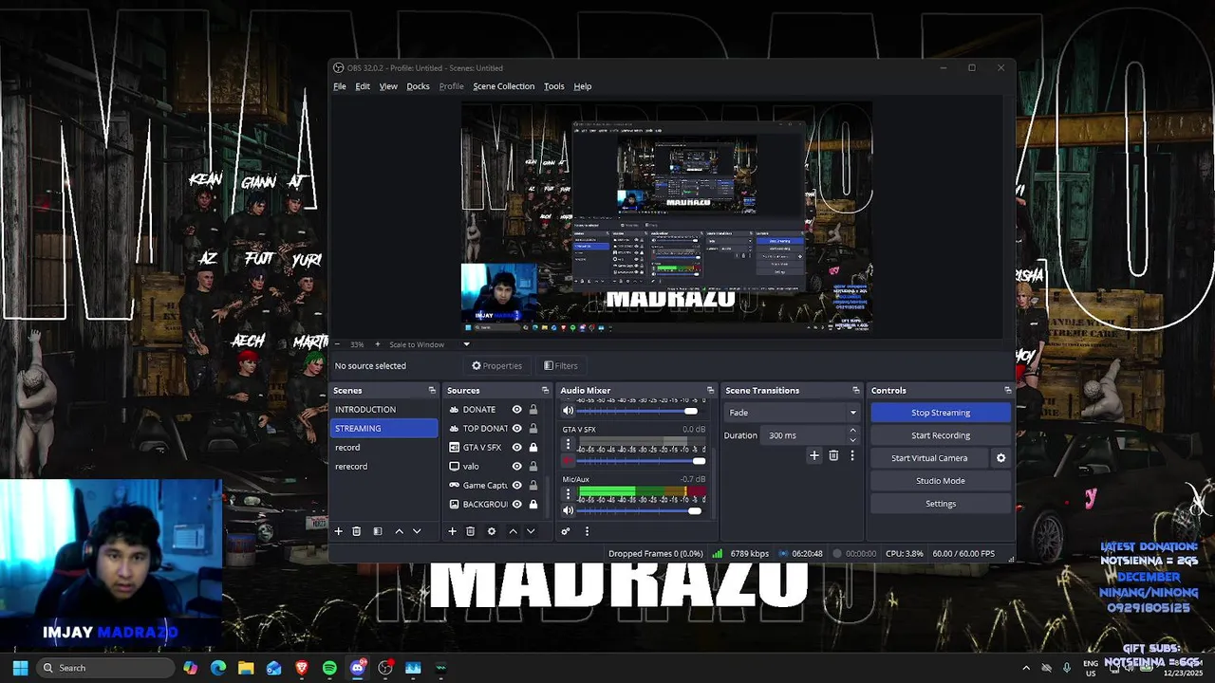This screenshot has width=1215, height=683.
Task: Pop out the Sources dock icon
Action: pyautogui.click(x=545, y=390)
